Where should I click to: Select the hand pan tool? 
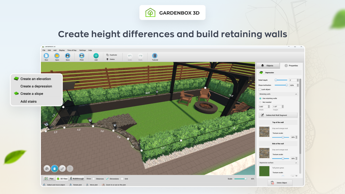[x=55, y=168]
